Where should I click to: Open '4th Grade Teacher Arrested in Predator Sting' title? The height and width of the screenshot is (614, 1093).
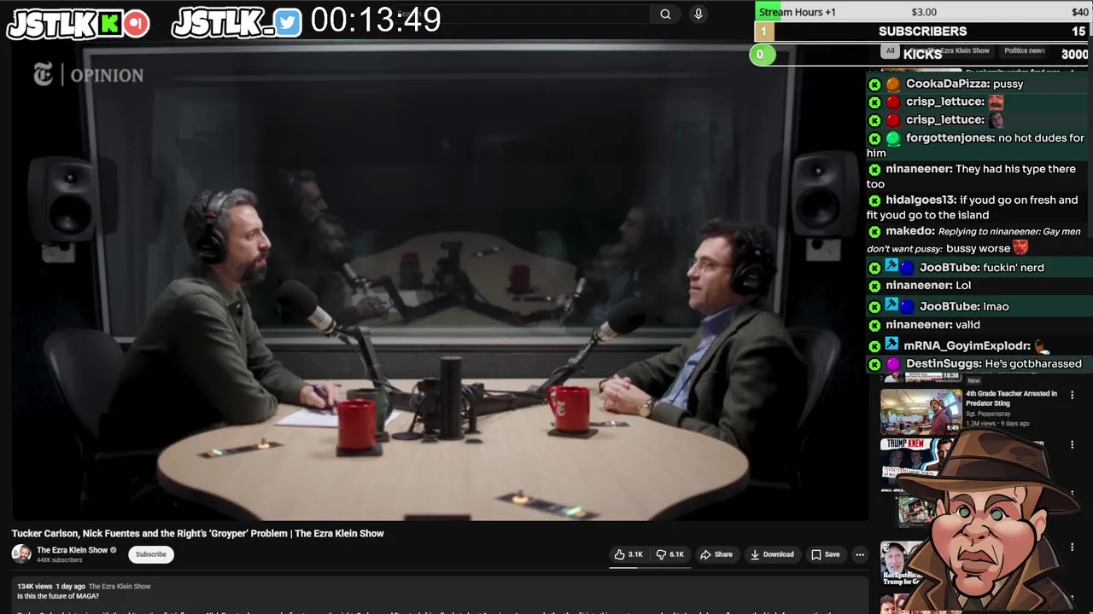coord(1011,398)
